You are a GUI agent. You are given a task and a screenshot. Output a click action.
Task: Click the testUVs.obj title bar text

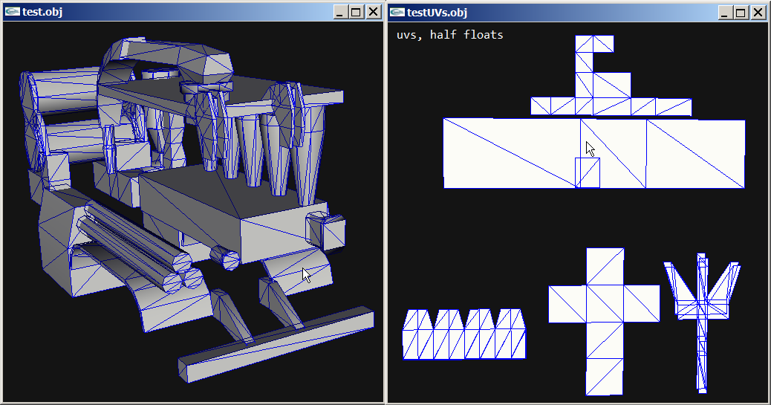437,13
